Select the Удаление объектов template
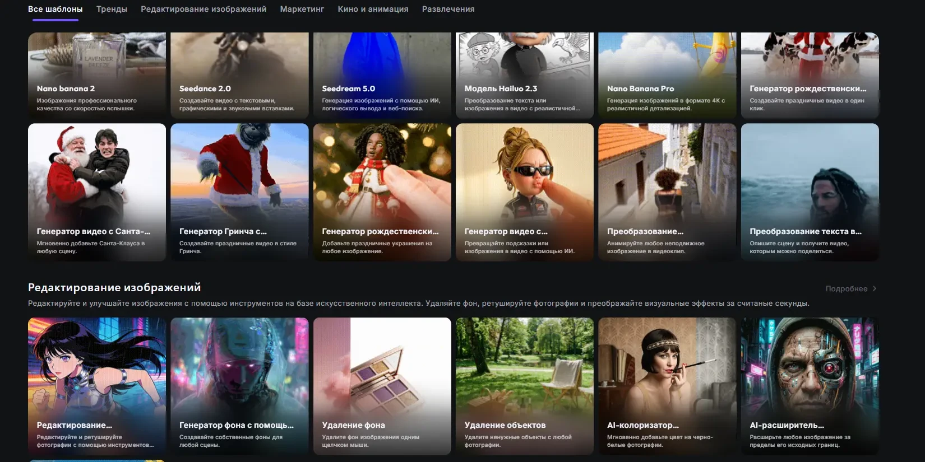 (x=525, y=386)
